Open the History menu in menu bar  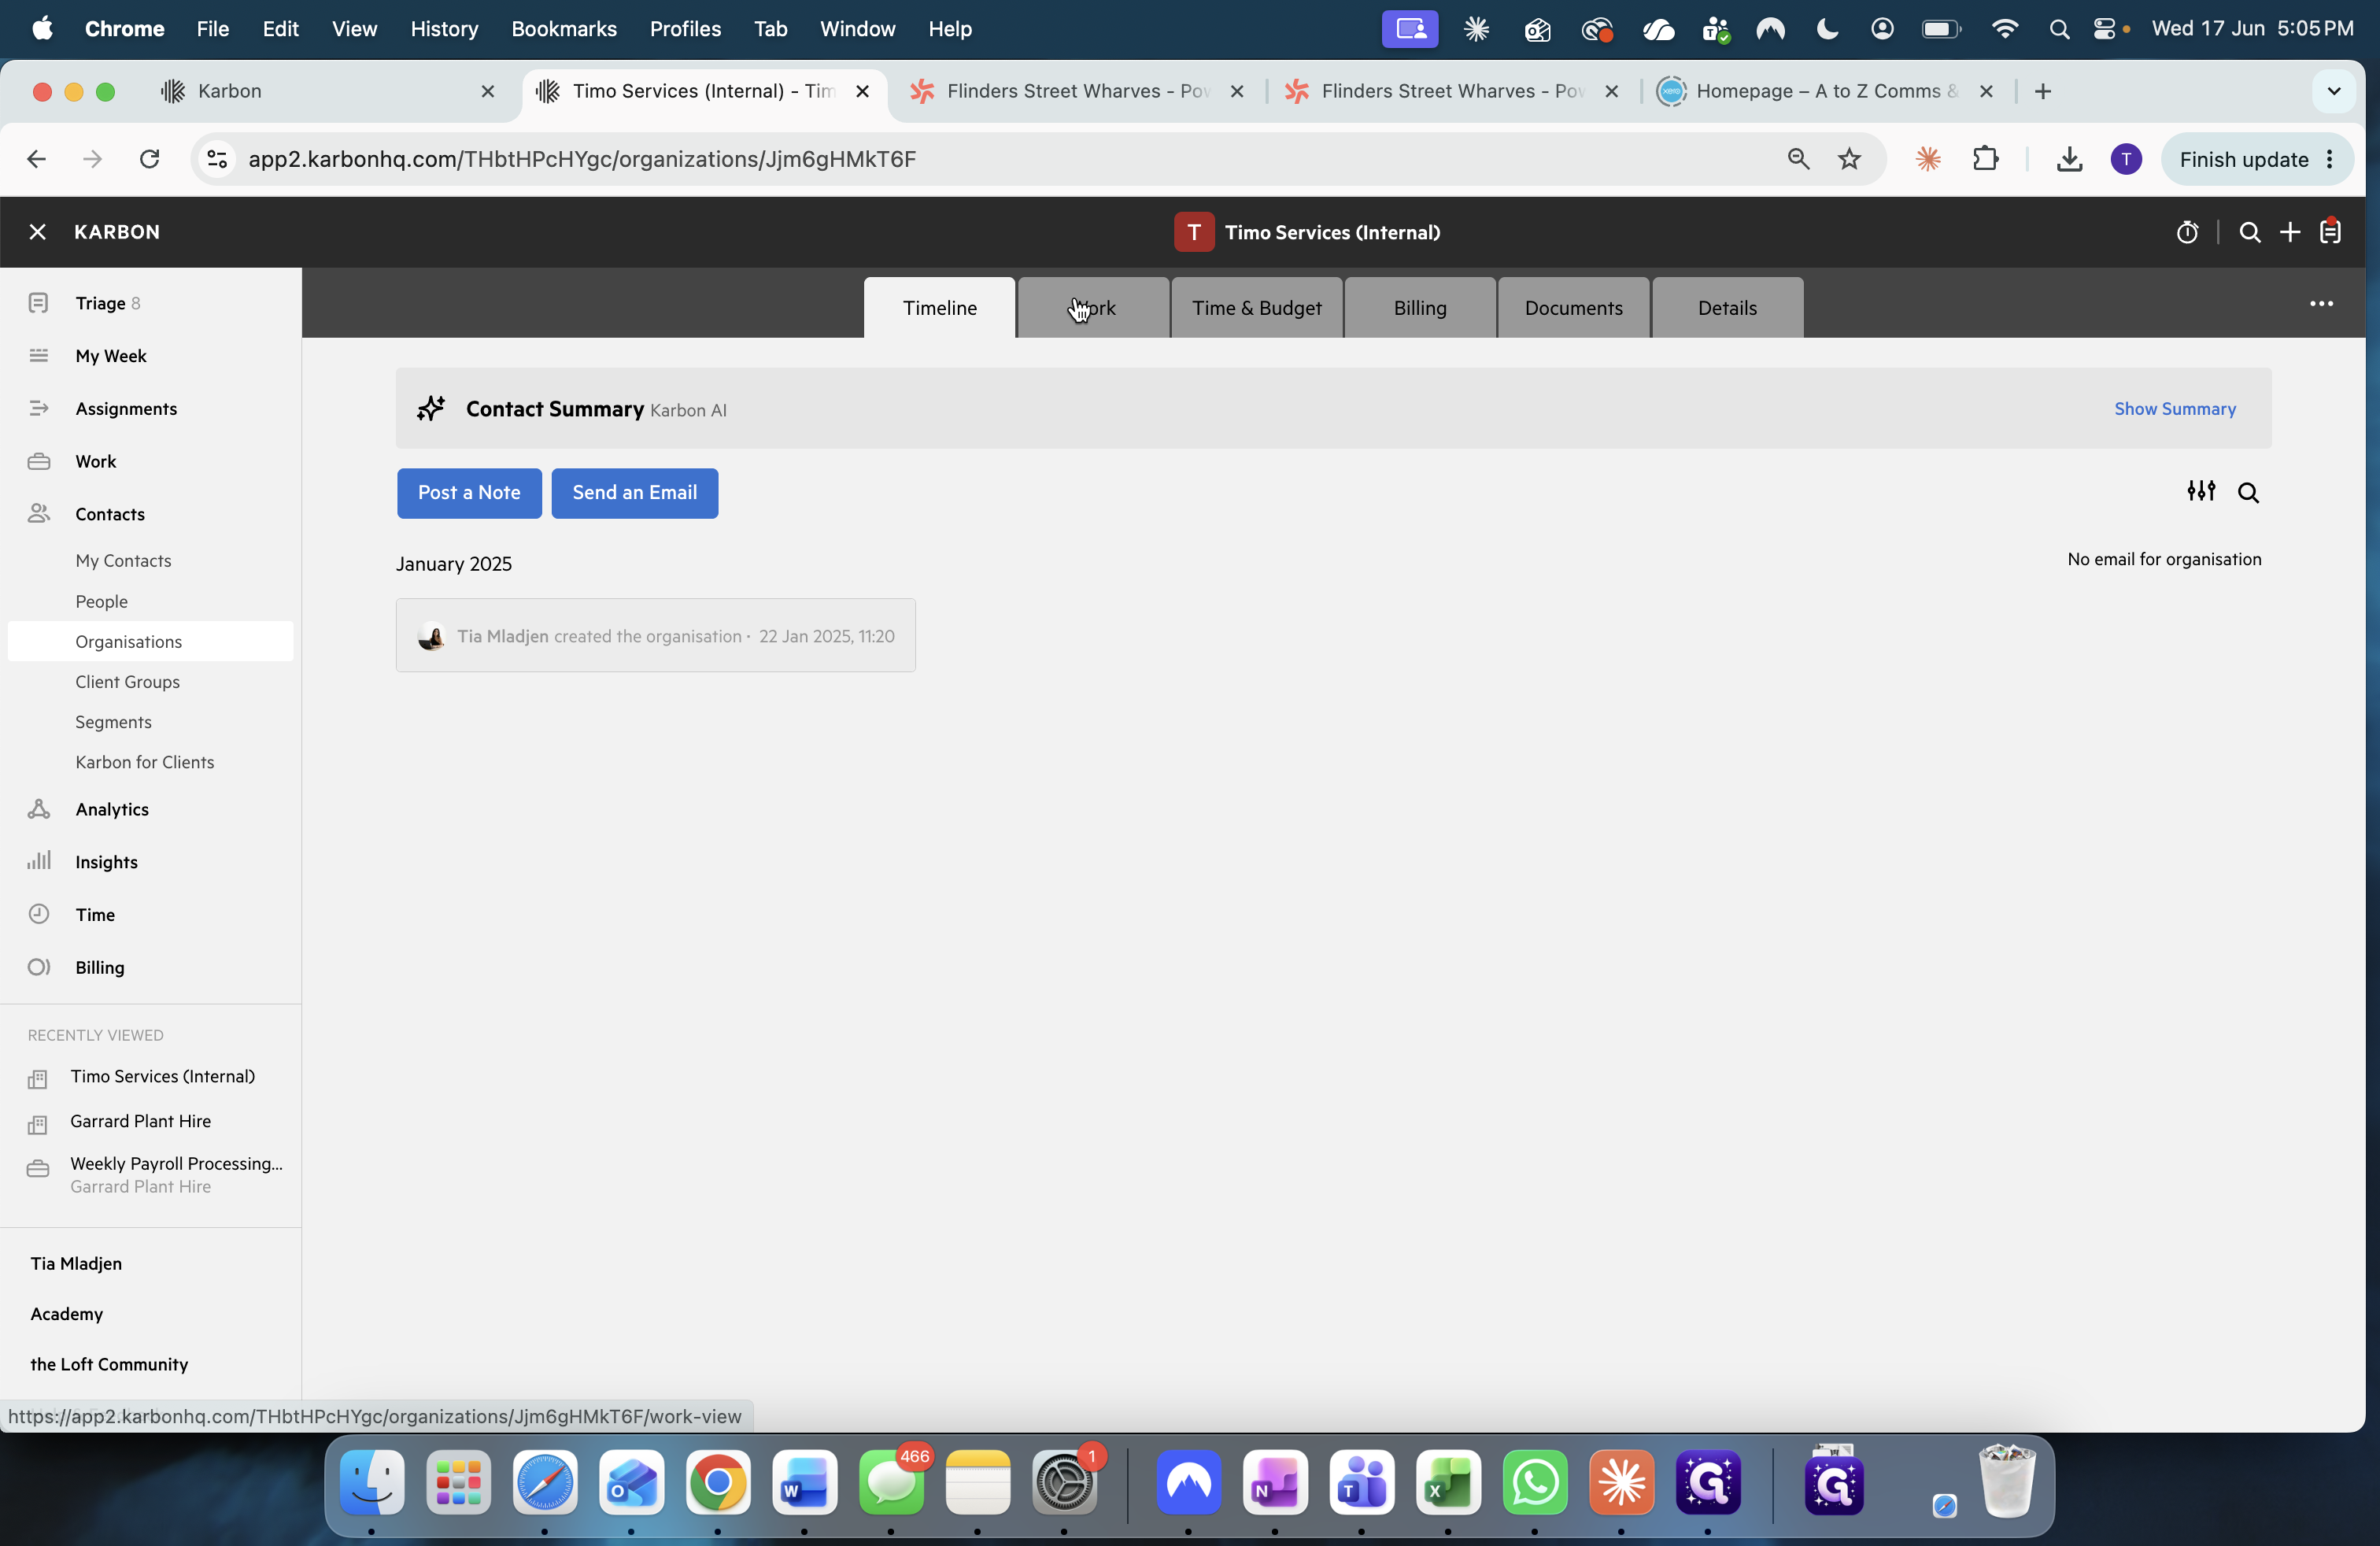(x=444, y=29)
